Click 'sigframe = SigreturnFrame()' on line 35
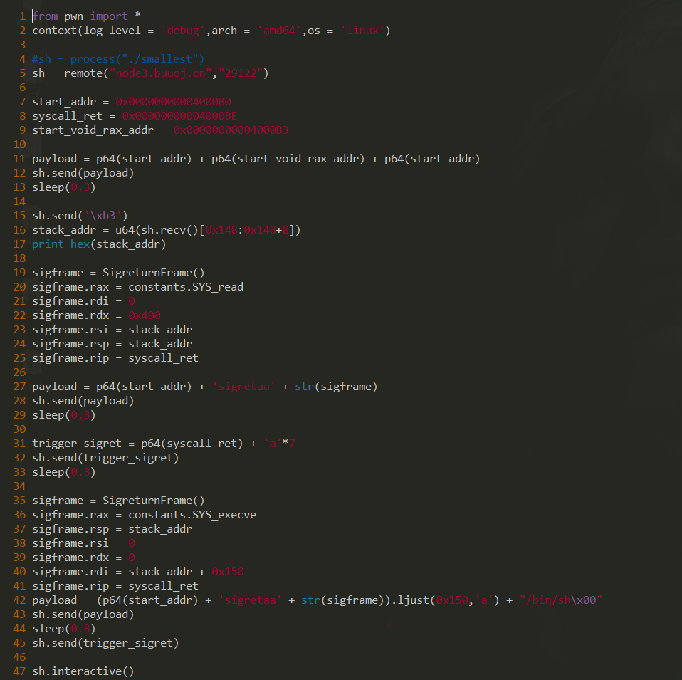This screenshot has height=680, width=682. 118,501
